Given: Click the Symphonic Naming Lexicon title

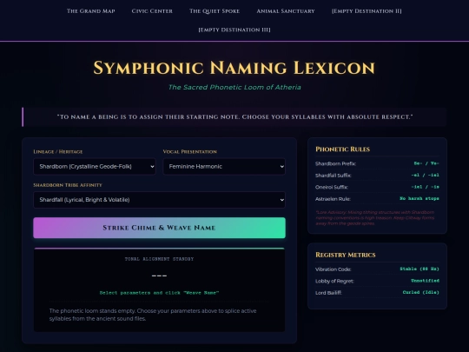Looking at the screenshot, I should point(234,68).
